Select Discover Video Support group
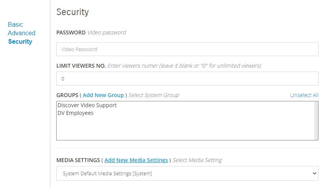Viewport: 327px width, 188px height. tap(87, 105)
